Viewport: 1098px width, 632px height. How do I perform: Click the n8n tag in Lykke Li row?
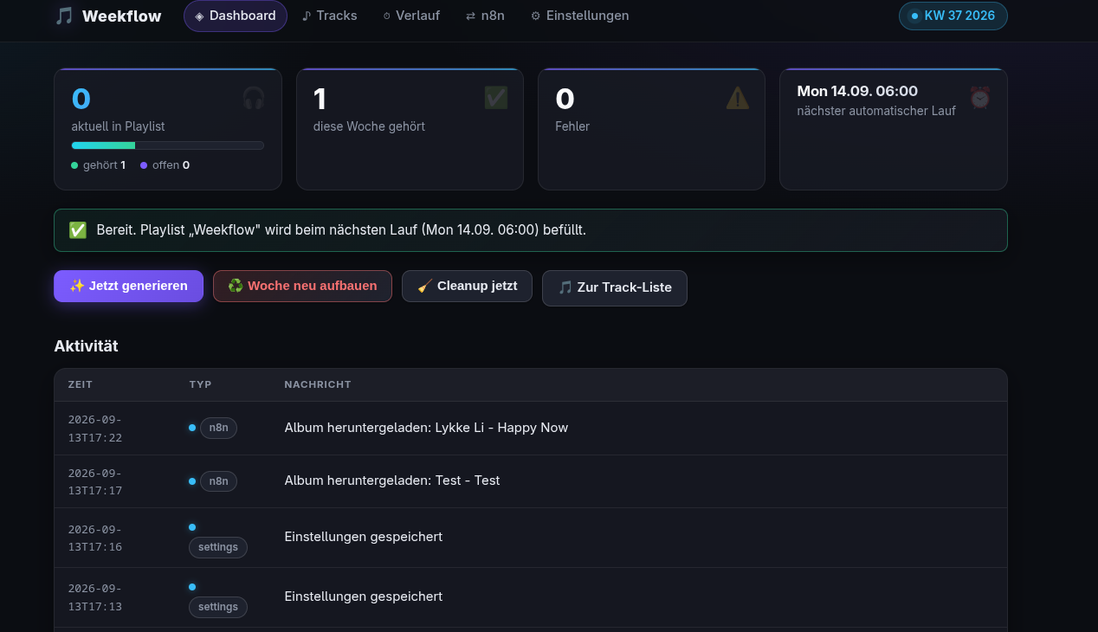coord(218,428)
